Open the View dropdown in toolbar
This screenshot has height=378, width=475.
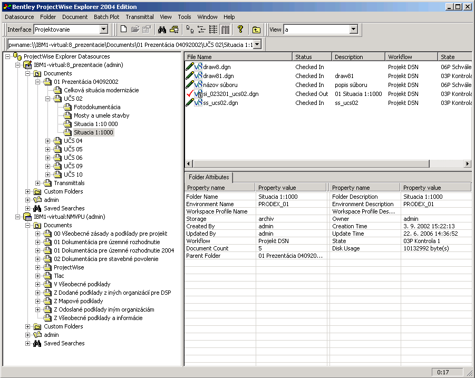pos(353,30)
